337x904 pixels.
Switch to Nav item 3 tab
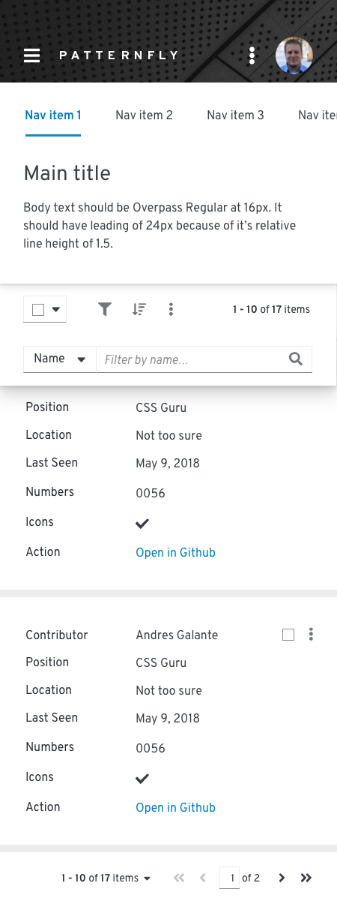pos(235,116)
